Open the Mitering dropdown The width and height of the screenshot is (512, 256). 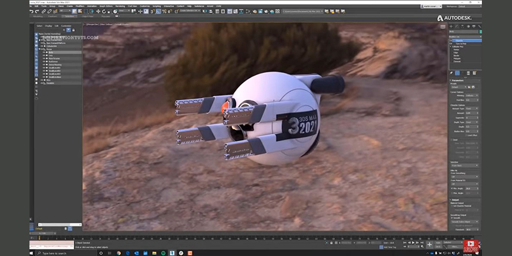(x=472, y=95)
